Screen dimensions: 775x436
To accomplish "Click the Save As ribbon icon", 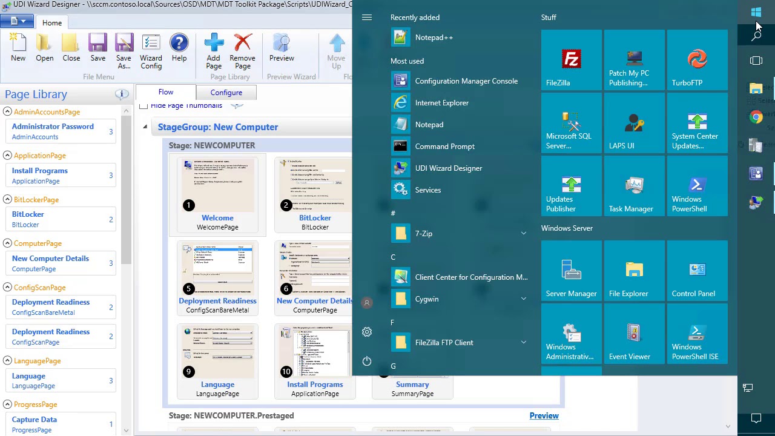I will [x=124, y=51].
